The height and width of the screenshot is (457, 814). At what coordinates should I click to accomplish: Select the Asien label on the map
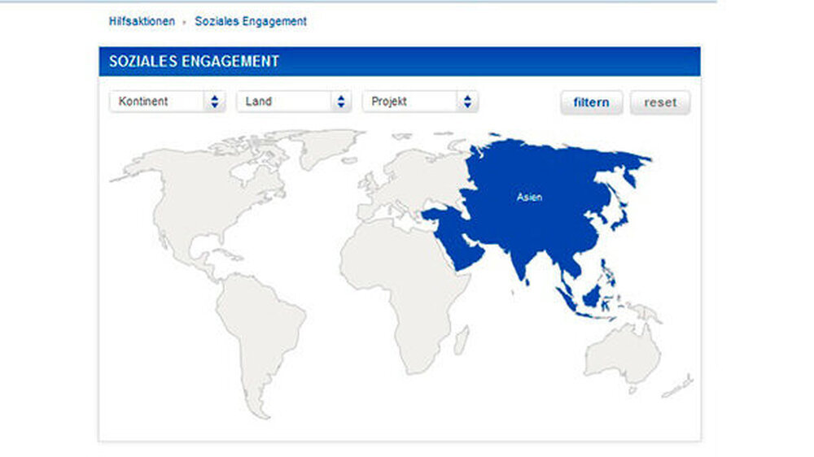coord(529,197)
